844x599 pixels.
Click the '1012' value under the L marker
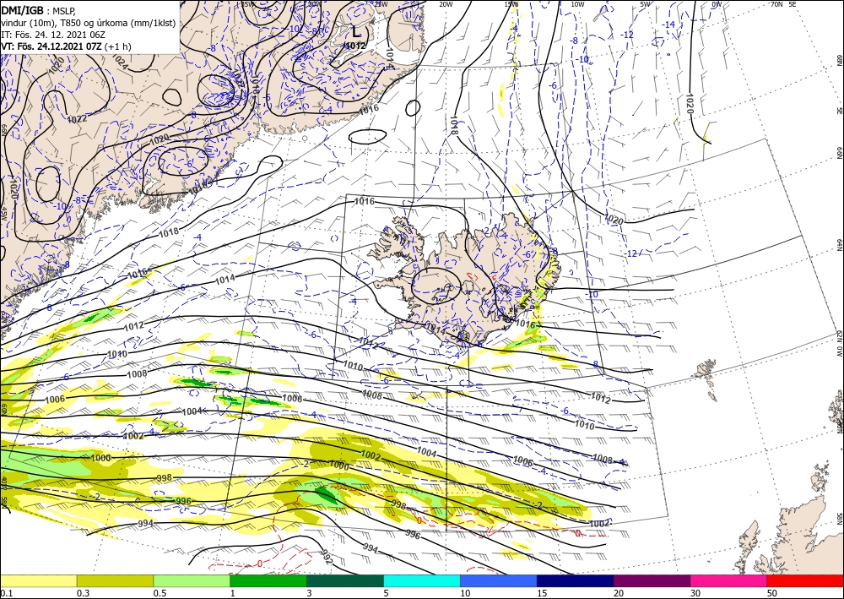coord(355,46)
